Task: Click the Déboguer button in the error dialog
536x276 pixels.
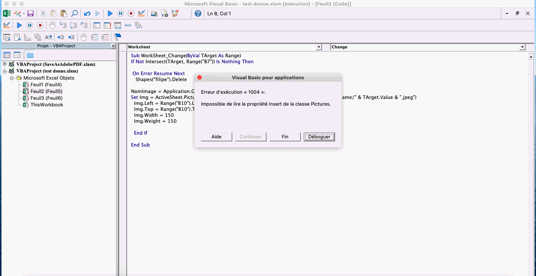Action: click(x=319, y=137)
